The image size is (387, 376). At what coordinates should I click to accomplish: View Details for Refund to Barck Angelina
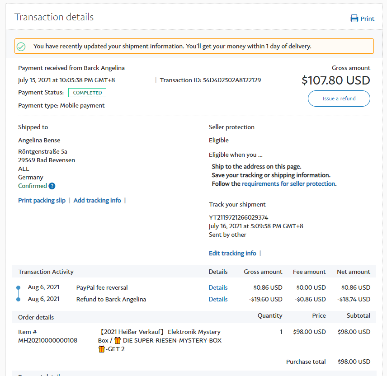click(x=218, y=299)
